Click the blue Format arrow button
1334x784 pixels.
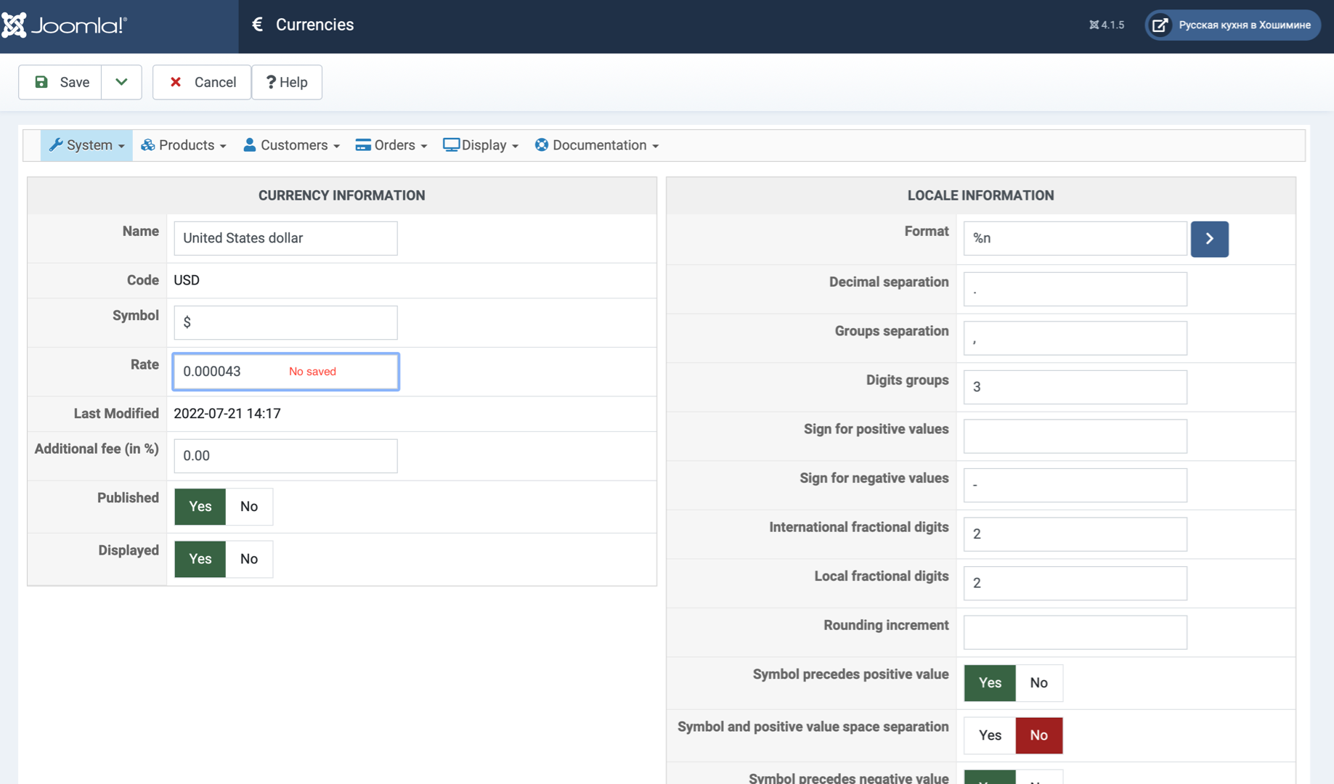tap(1209, 239)
